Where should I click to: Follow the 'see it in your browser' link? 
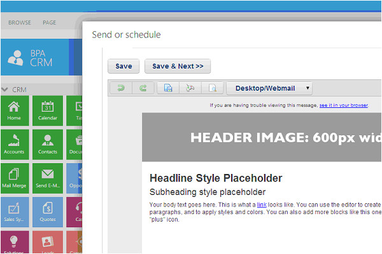[343, 105]
